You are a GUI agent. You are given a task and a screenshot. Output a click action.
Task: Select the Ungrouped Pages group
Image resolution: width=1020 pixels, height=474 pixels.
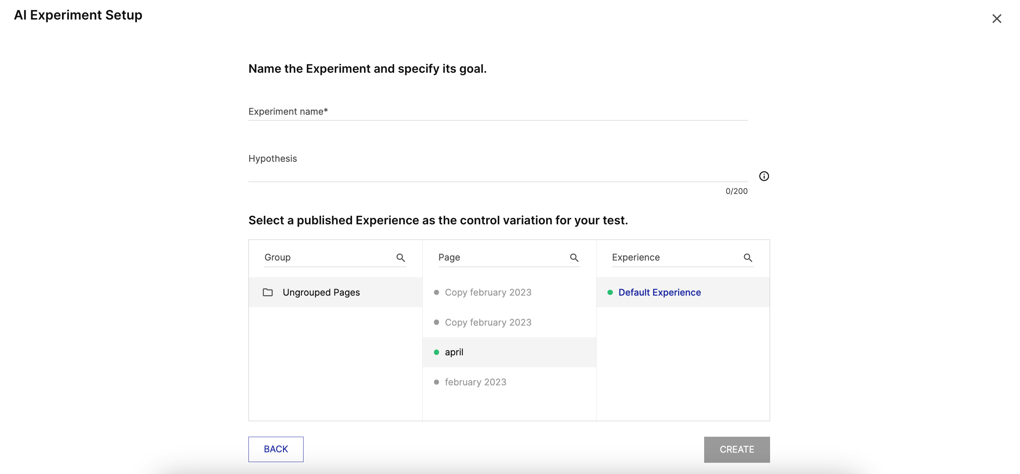[x=335, y=292]
